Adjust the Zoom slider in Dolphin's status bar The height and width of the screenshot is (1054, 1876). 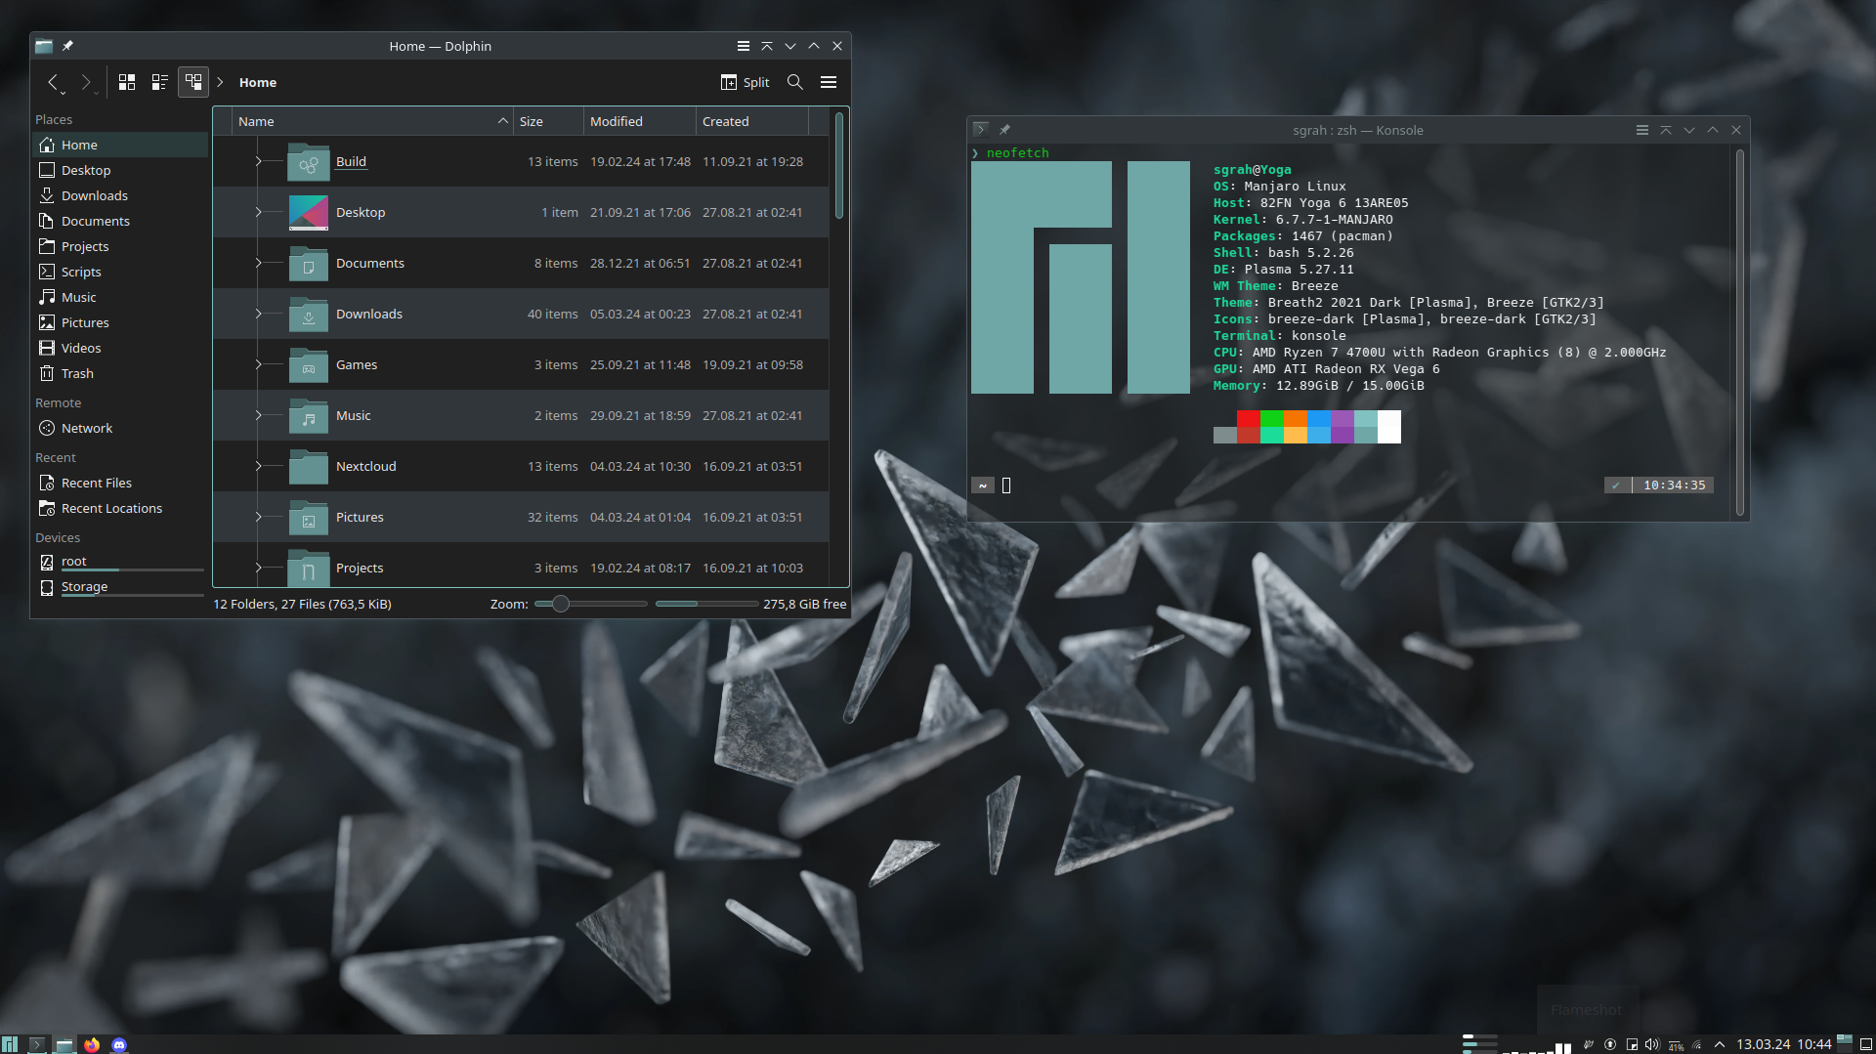[x=562, y=604]
